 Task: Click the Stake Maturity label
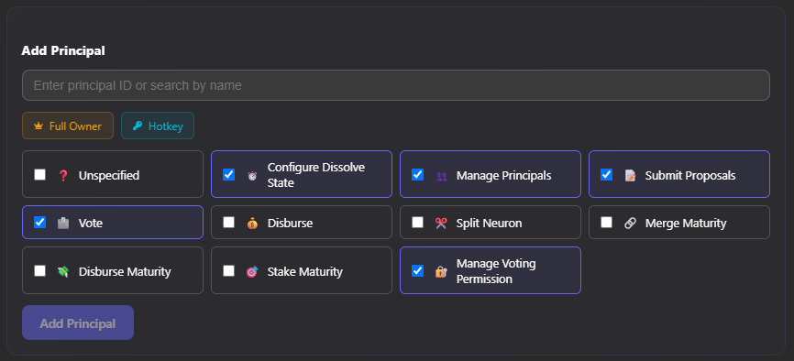point(304,272)
